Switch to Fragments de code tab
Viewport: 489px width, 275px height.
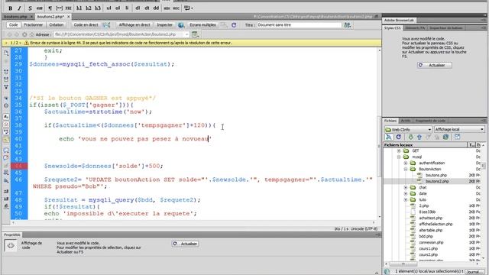click(430, 121)
